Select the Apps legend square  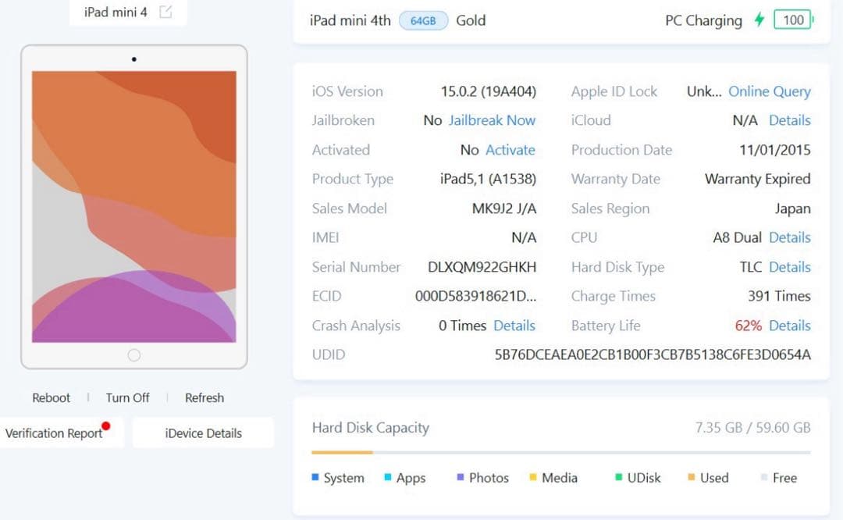click(x=387, y=477)
